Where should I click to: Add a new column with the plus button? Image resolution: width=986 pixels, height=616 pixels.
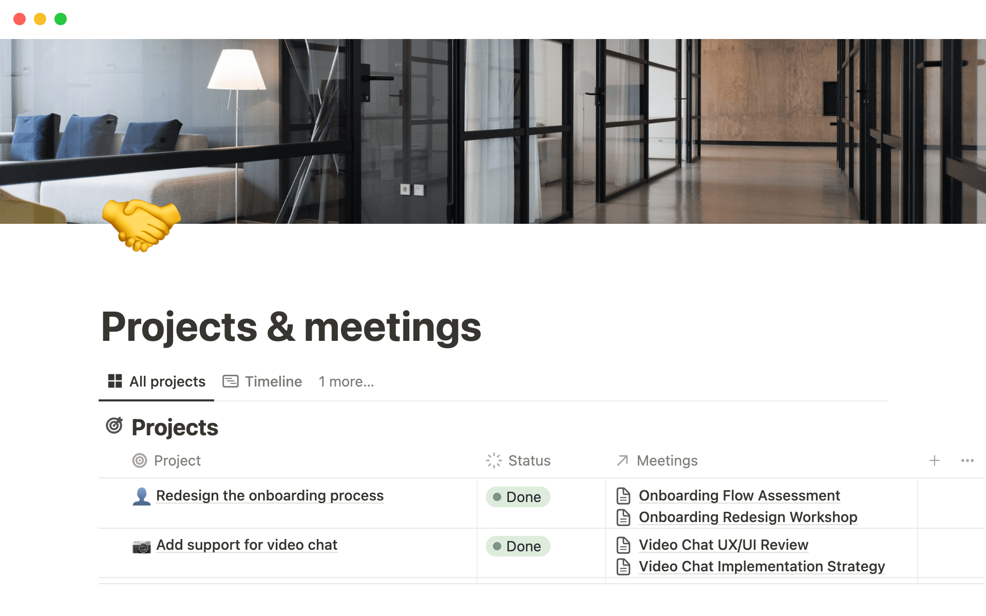[x=935, y=460]
